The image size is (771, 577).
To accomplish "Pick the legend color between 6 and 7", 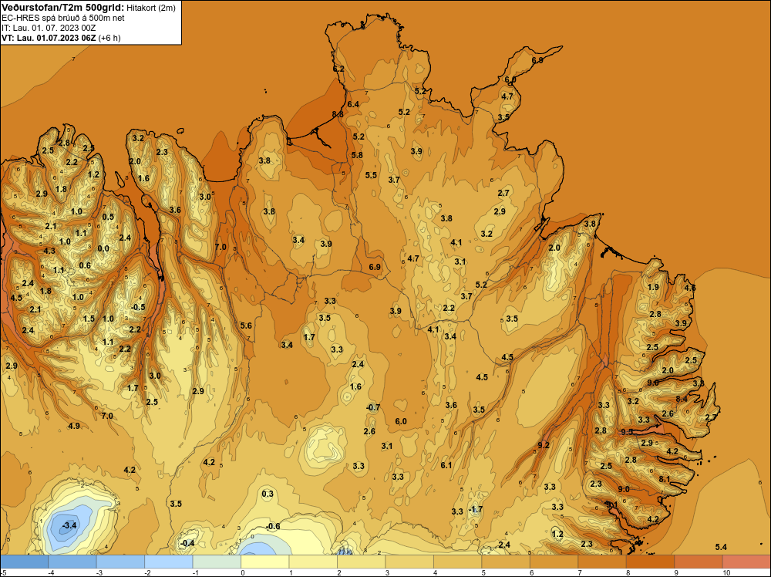I will pyautogui.click(x=554, y=562).
